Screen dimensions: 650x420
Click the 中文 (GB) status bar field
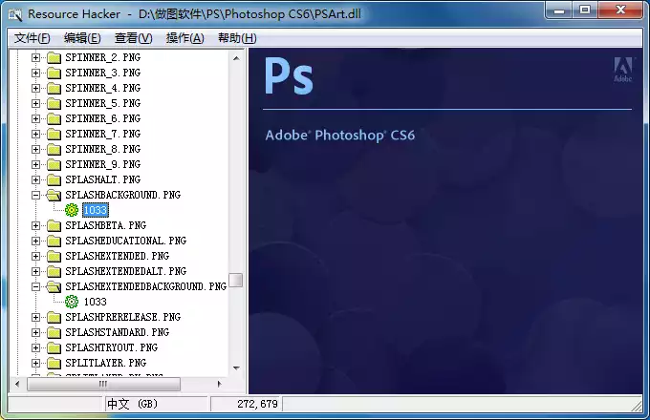click(x=156, y=404)
